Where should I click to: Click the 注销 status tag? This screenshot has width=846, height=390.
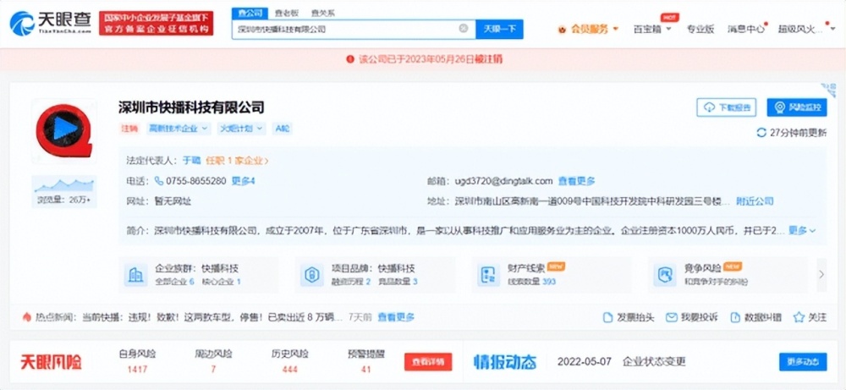tap(129, 129)
